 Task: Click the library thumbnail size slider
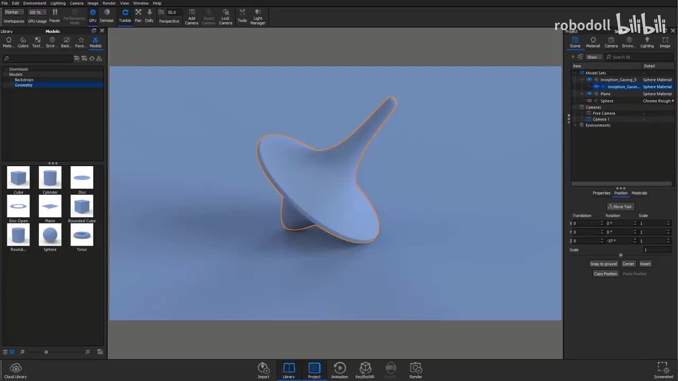pos(46,352)
